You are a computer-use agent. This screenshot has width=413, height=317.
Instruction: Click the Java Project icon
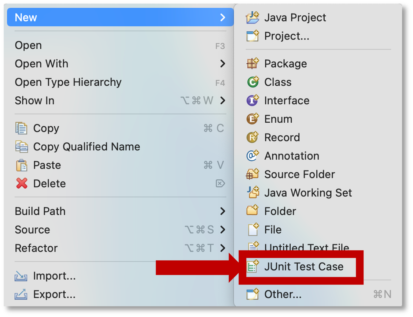pyautogui.click(x=252, y=18)
